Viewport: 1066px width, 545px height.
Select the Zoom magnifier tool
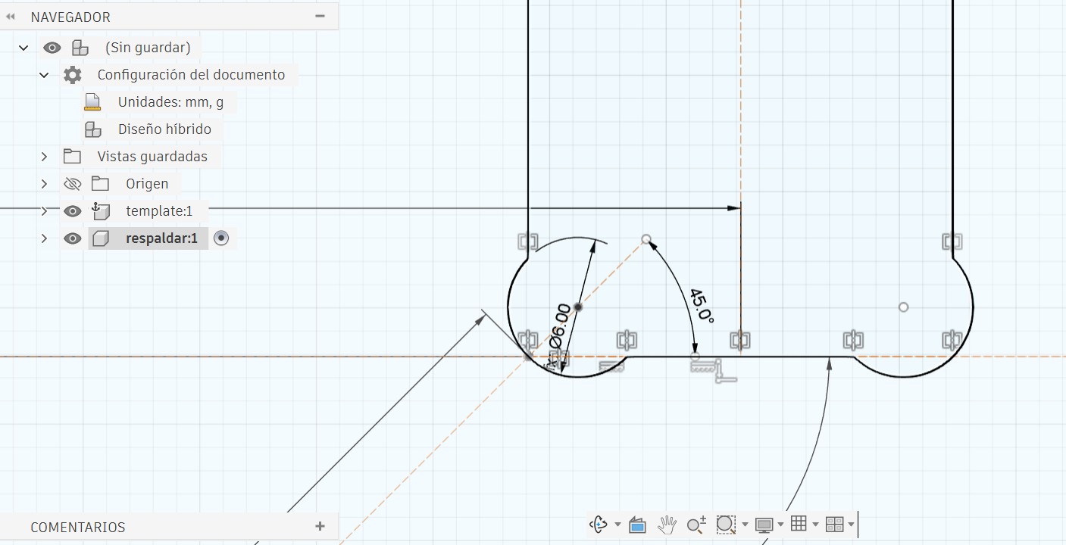[x=696, y=524]
